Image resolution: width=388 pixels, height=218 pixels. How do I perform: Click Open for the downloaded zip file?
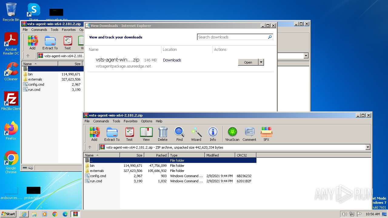click(x=248, y=62)
